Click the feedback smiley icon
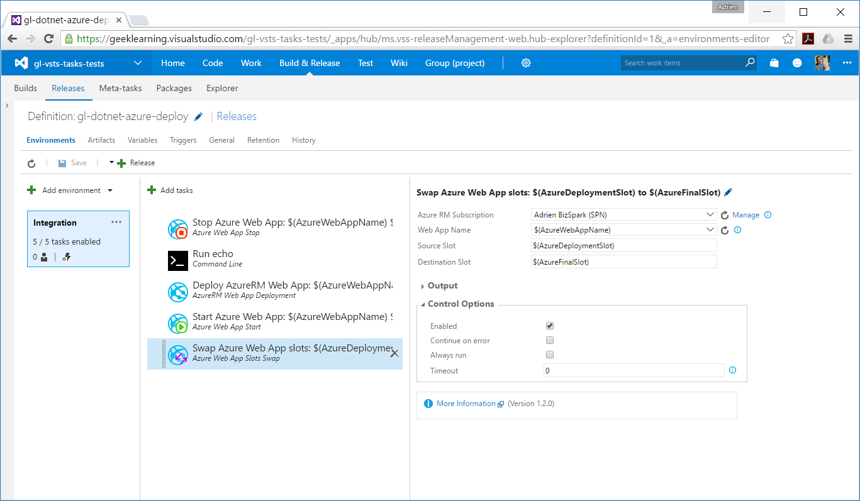 tap(797, 63)
